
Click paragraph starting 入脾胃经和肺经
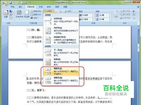tap(69, 100)
